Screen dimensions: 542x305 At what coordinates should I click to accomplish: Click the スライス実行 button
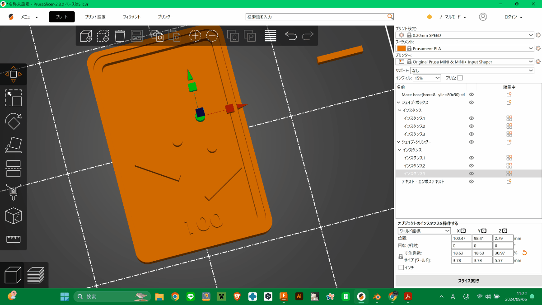(x=468, y=281)
